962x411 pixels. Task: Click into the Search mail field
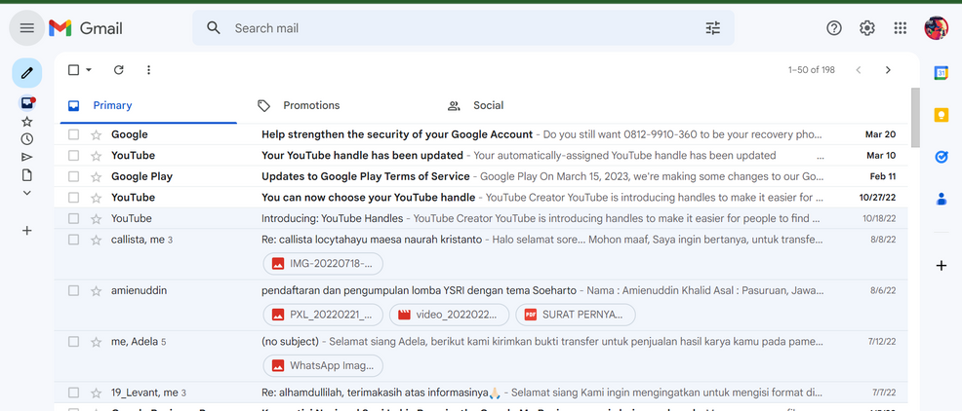tap(463, 28)
